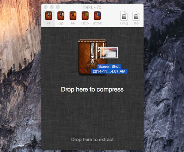Choose the Dmg disk image icon
The height and width of the screenshot is (152, 184).
pos(124,16)
